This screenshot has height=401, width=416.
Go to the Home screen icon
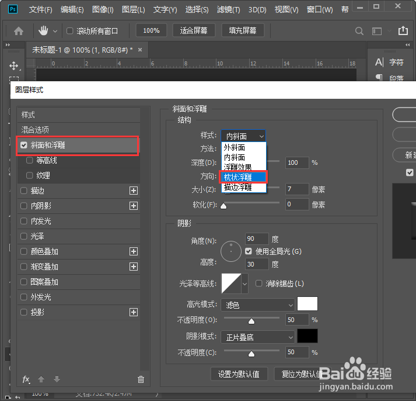[x=19, y=31]
